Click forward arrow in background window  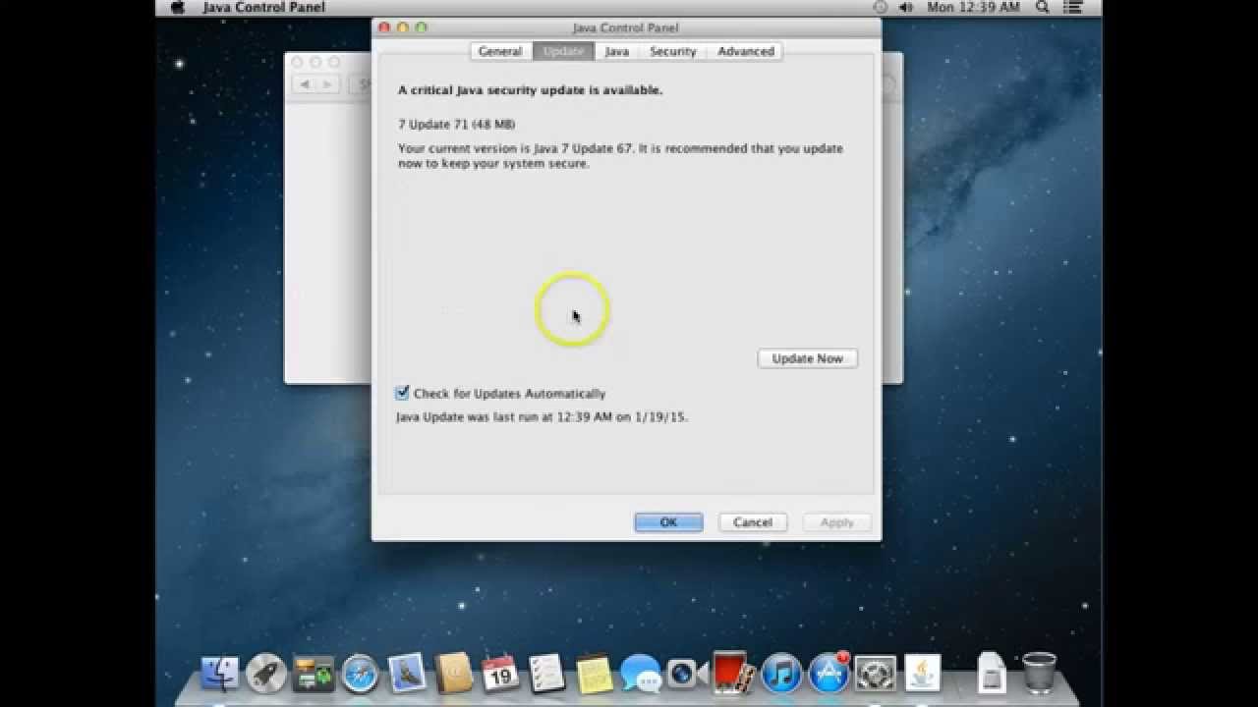coord(328,85)
